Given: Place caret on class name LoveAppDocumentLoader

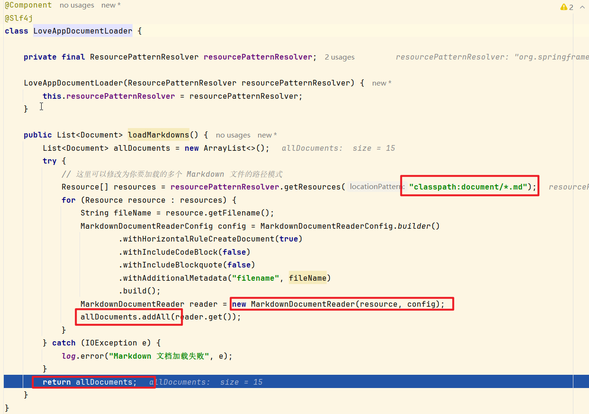Looking at the screenshot, I should point(83,31).
